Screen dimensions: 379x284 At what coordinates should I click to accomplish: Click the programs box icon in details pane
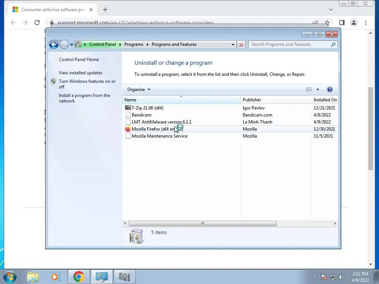click(137, 236)
